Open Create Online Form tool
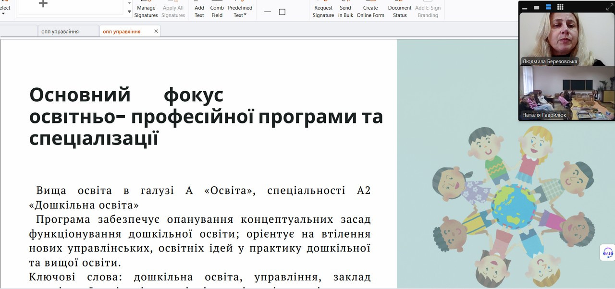Image resolution: width=615 pixels, height=289 pixels. [x=370, y=11]
